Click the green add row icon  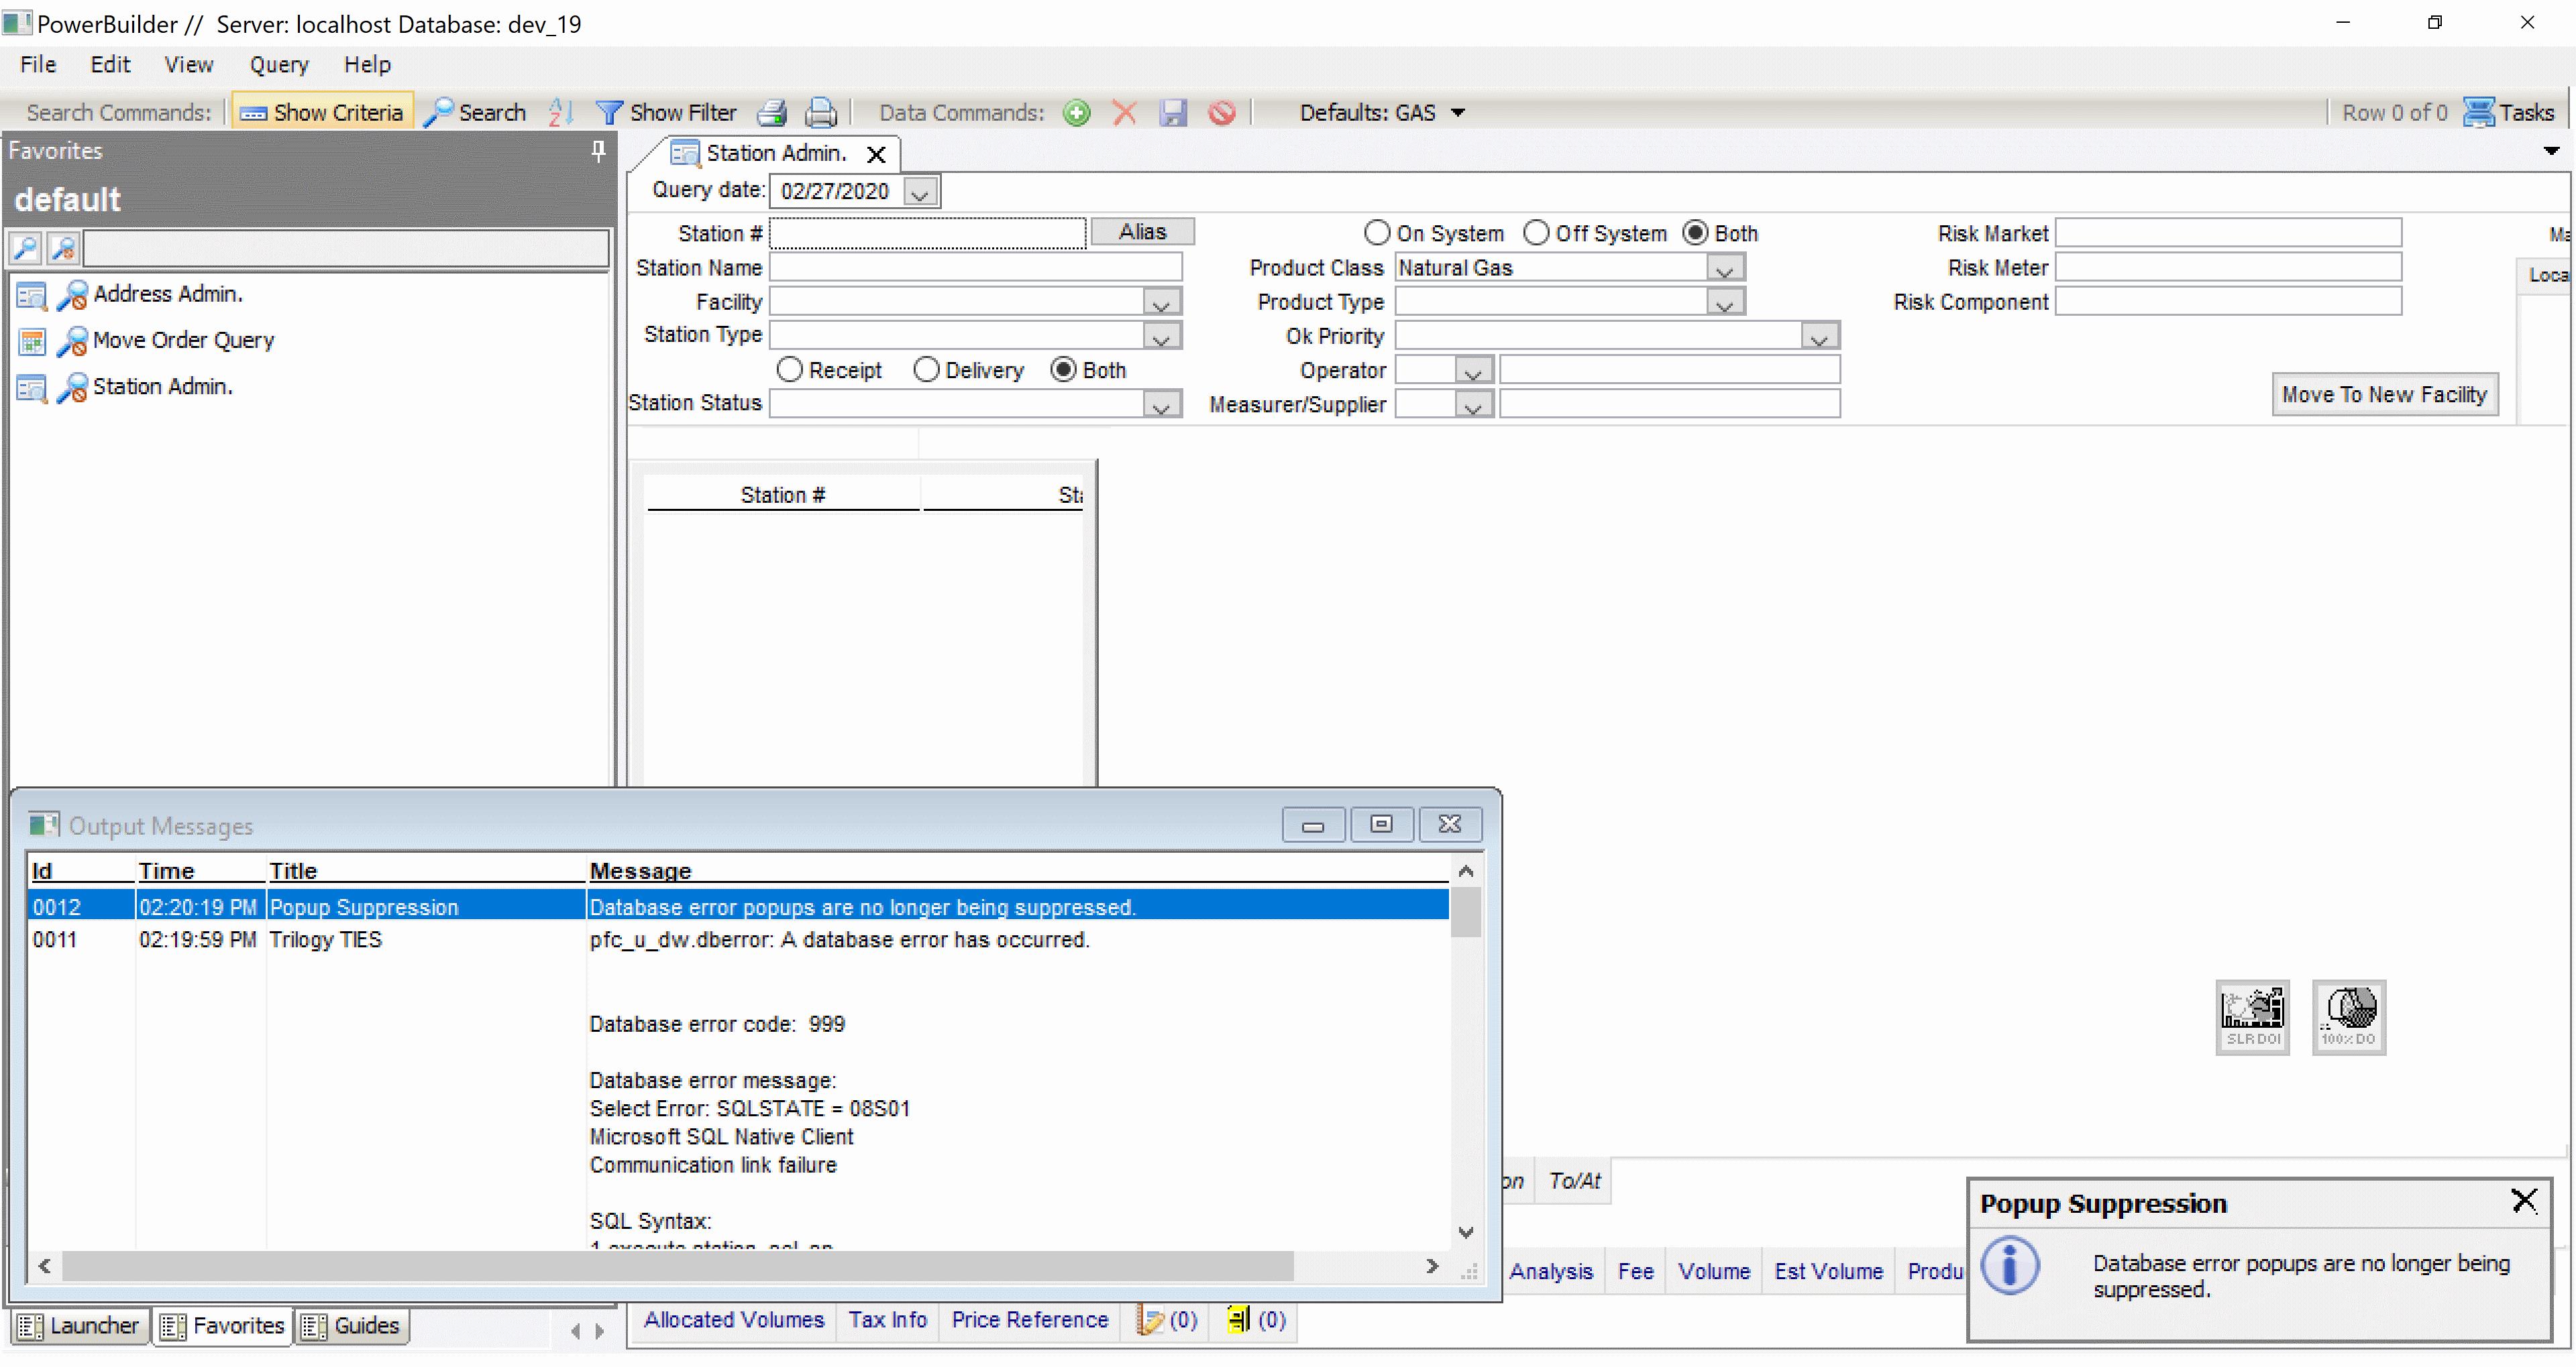[x=1076, y=113]
